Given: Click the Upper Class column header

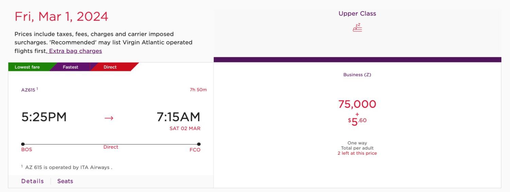Looking at the screenshot, I should (x=357, y=14).
